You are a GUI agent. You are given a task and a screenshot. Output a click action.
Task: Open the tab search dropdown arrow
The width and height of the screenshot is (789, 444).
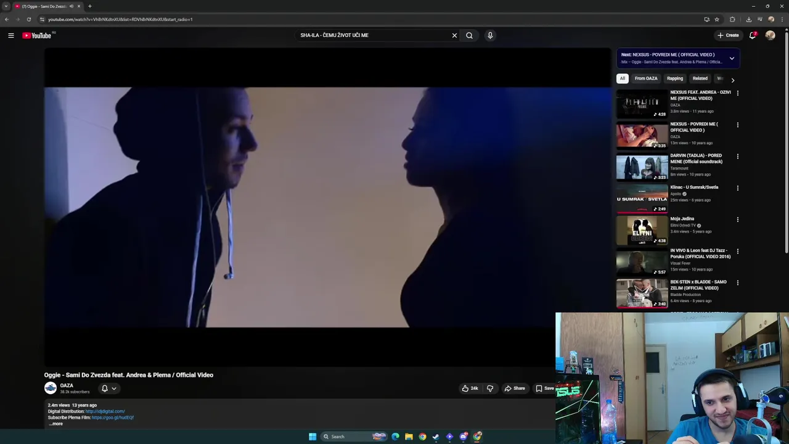6,6
